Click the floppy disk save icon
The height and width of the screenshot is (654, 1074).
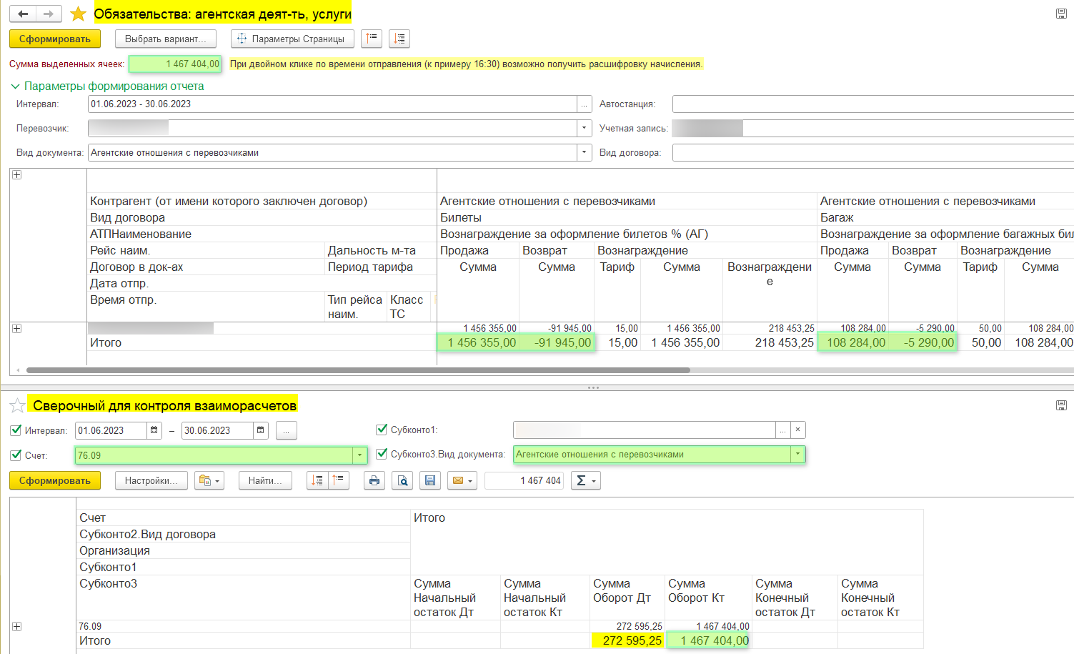pyautogui.click(x=430, y=481)
